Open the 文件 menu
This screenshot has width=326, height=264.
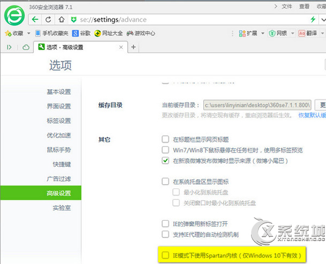(287, 7)
